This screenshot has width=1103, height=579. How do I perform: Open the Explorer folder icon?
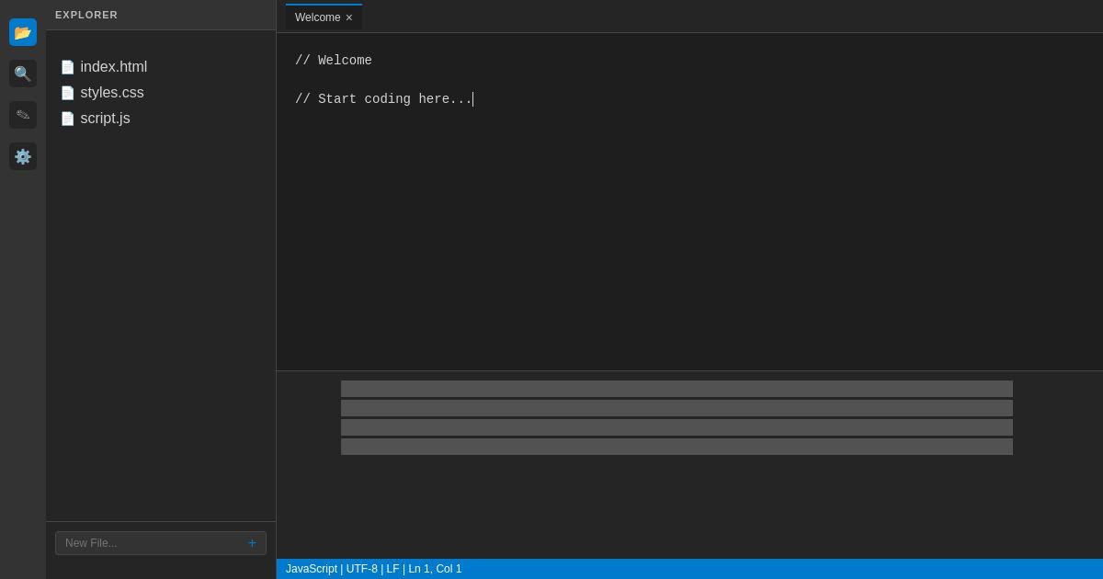23,32
